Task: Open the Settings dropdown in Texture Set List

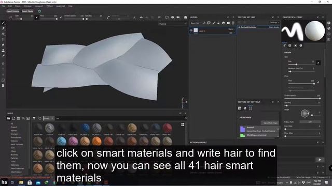Action: click(274, 22)
